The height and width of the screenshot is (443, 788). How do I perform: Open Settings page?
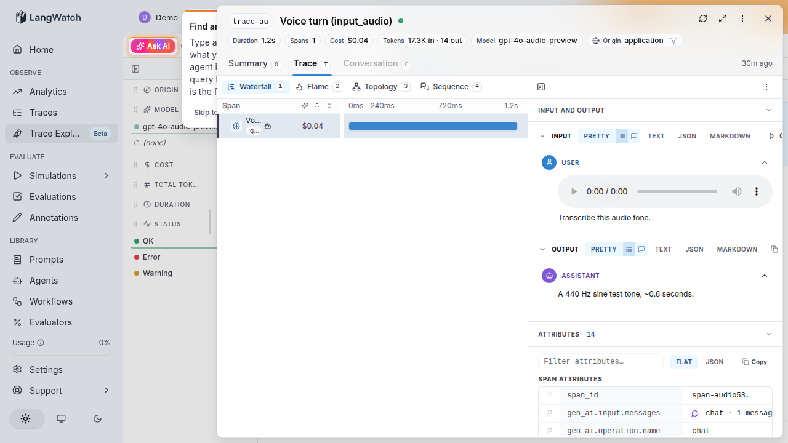[62, 370]
